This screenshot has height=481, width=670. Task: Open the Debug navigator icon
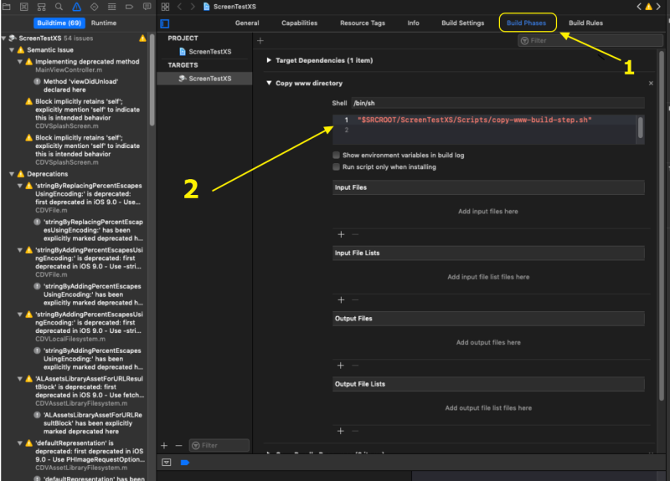click(x=111, y=7)
